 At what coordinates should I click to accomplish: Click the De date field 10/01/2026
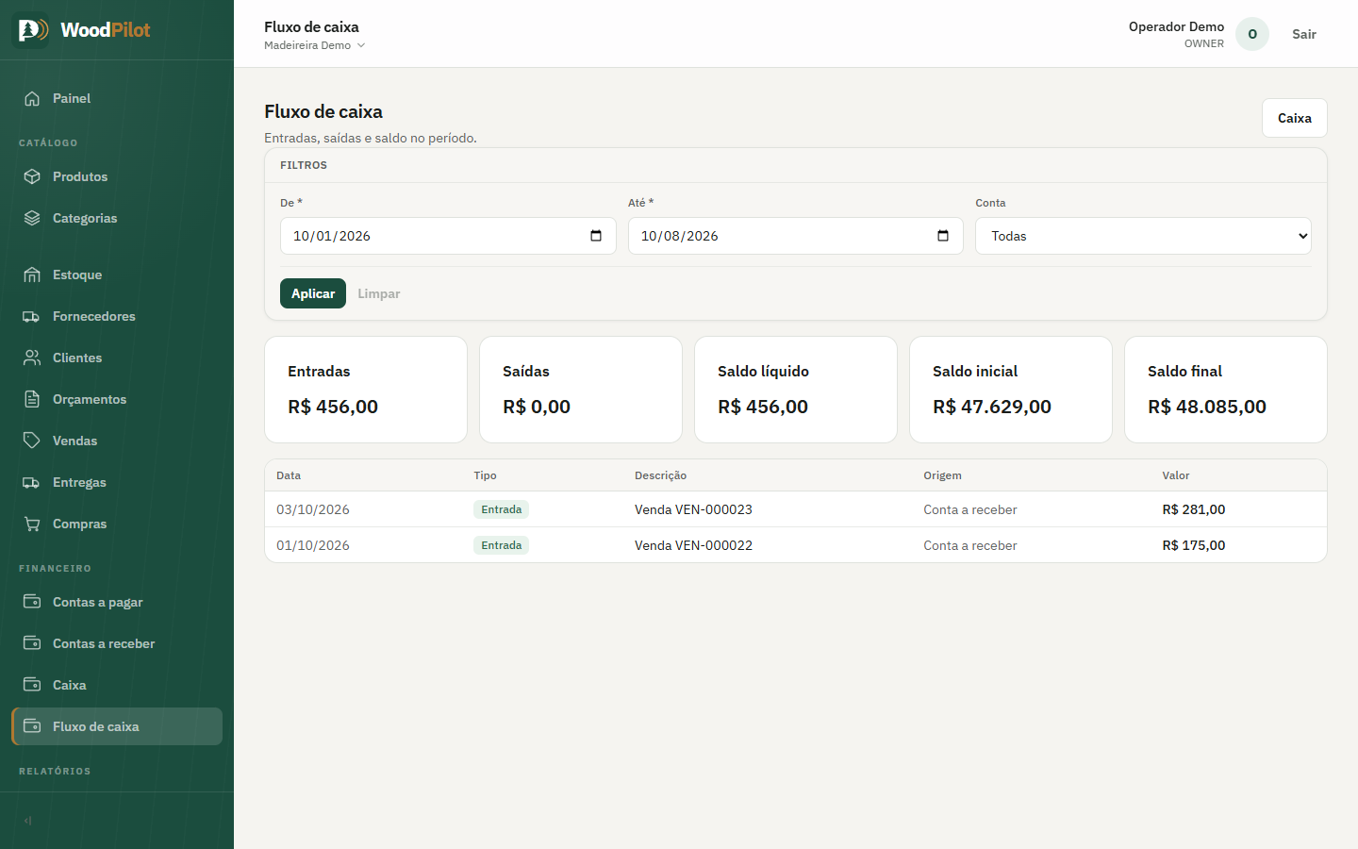click(x=448, y=236)
